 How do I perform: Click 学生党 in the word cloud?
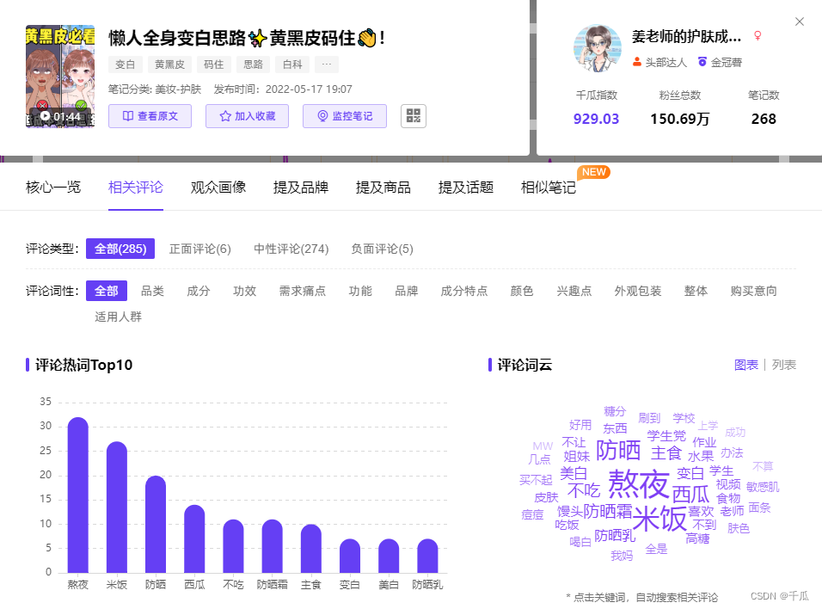[x=666, y=436]
